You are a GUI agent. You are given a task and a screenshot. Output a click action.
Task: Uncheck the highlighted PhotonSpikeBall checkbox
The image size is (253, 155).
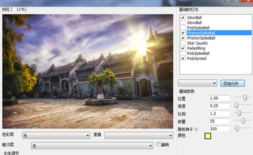pos(183,33)
